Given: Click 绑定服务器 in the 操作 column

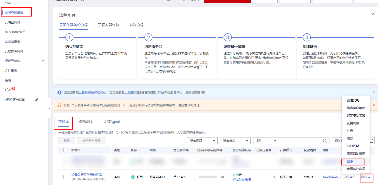Looking at the screenshot, I should coord(330,177).
